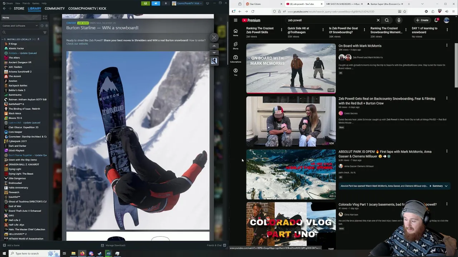Screen dimensions: 458x257
Task: Open Steam Friends & Chat
Action: click(216, 245)
